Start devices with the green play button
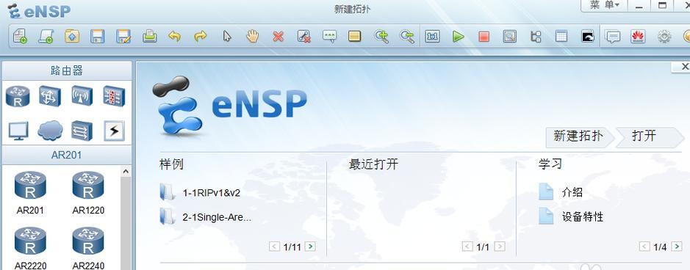Image resolution: width=690 pixels, height=270 pixels. (458, 36)
